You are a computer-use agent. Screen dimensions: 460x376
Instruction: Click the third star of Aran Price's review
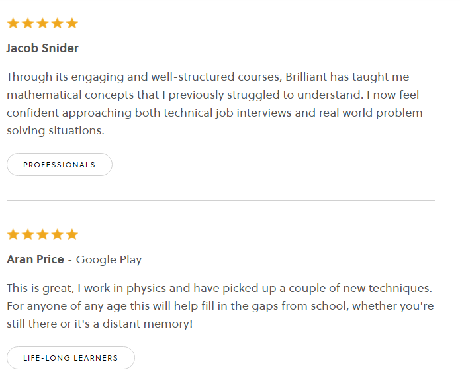click(x=42, y=235)
